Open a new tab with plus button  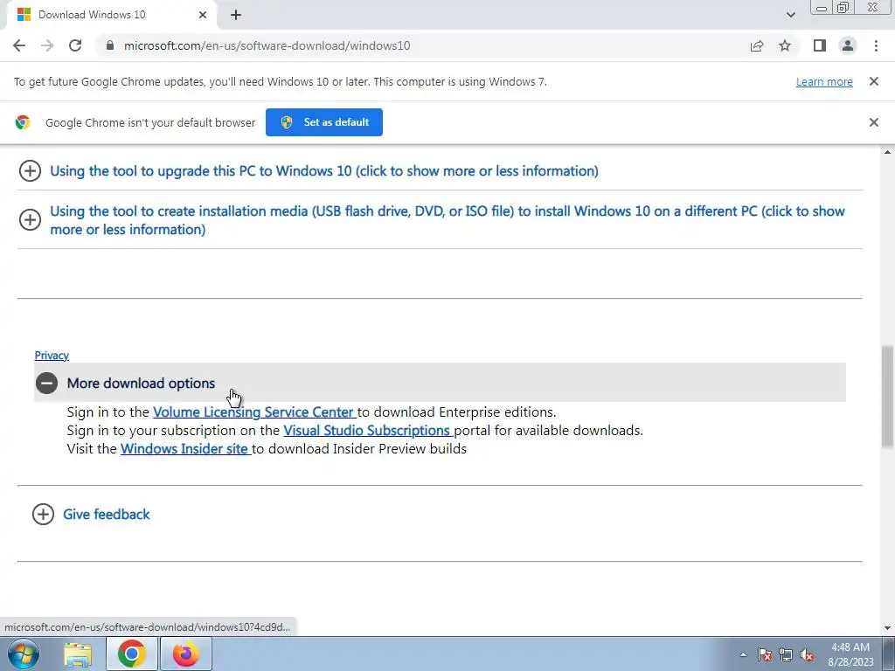pyautogui.click(x=236, y=15)
